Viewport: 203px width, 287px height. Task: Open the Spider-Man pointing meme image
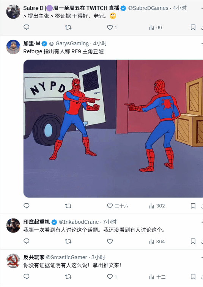tap(113, 129)
